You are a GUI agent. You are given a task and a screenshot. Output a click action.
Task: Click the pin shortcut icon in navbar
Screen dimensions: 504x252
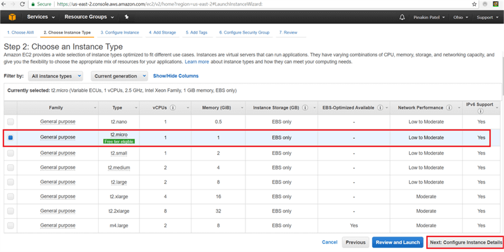[127, 17]
